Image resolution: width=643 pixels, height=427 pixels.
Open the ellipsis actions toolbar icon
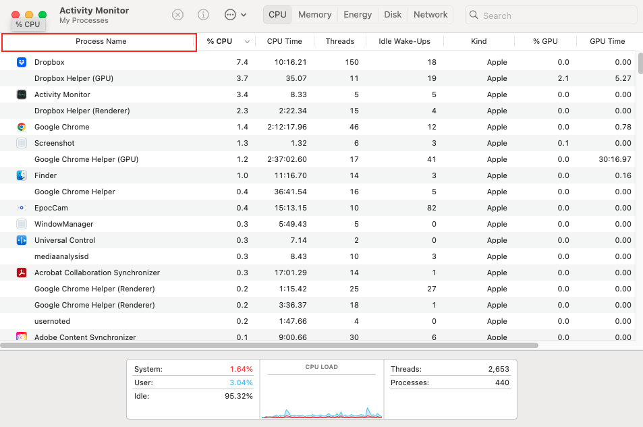point(231,15)
